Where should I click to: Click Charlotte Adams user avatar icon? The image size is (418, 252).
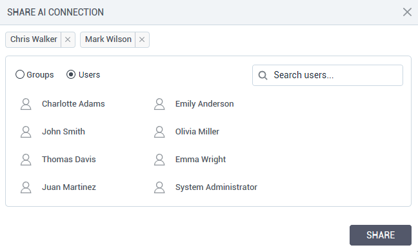point(26,104)
